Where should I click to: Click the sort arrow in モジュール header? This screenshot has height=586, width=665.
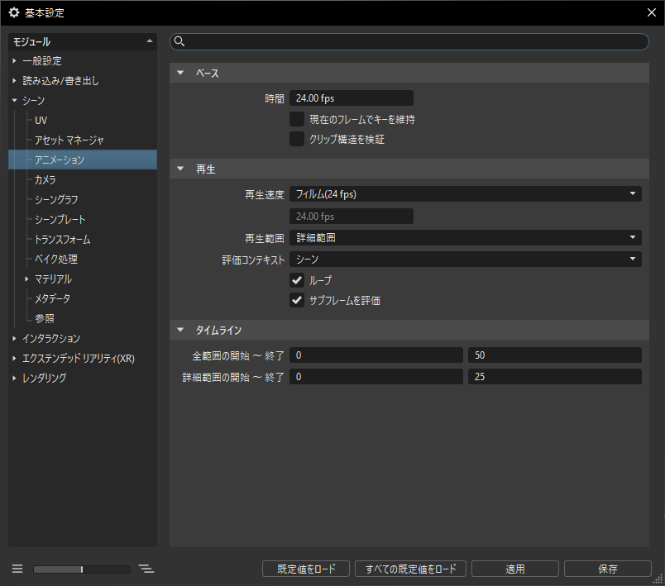[x=149, y=41]
